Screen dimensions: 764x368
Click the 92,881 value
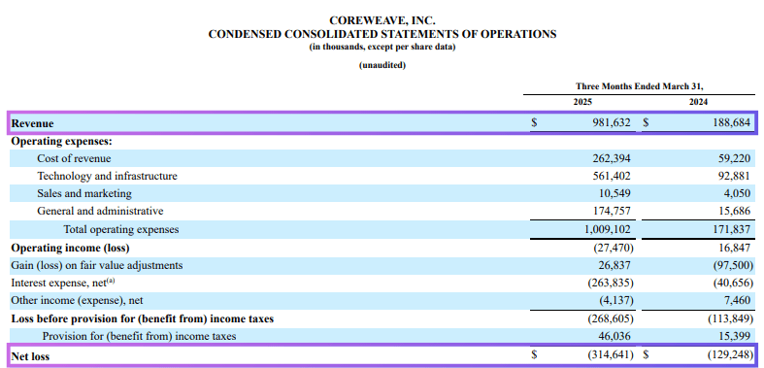click(733, 176)
